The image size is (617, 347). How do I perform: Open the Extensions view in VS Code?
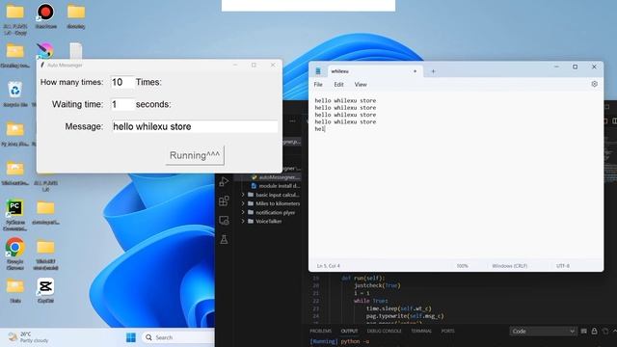click(x=224, y=201)
